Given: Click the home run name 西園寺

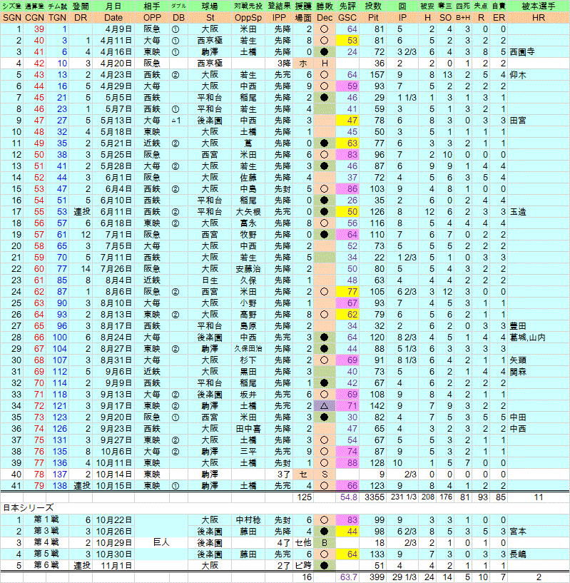Looking at the screenshot, I should (522, 52).
